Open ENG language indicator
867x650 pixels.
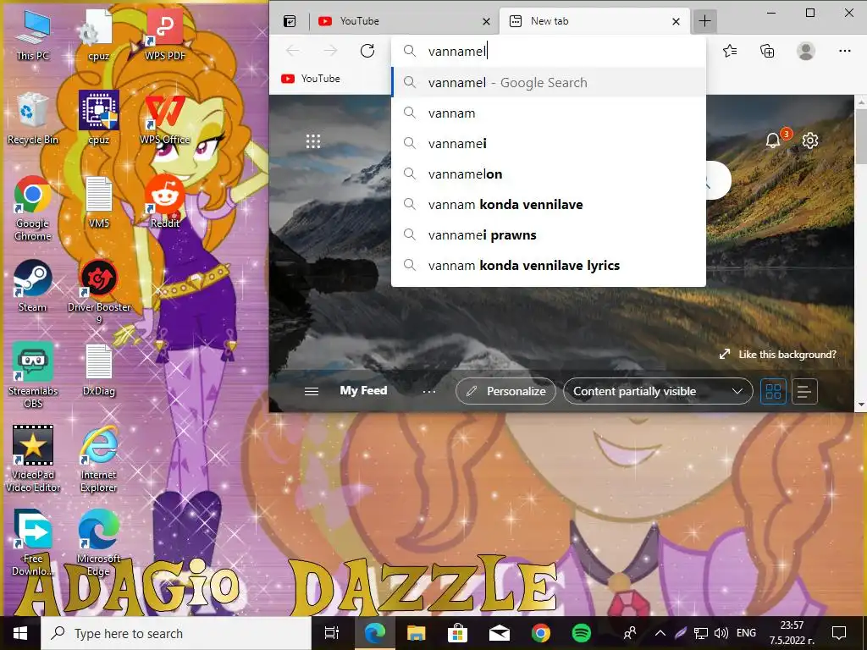[x=746, y=633]
